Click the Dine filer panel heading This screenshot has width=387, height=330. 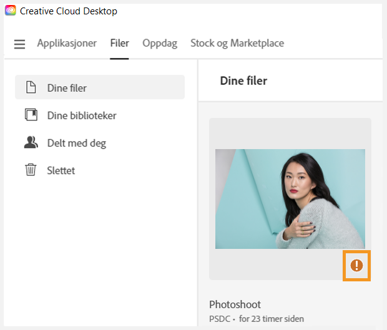click(x=243, y=80)
